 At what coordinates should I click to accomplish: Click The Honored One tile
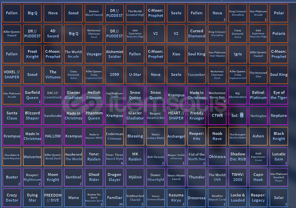[x=258, y=75]
